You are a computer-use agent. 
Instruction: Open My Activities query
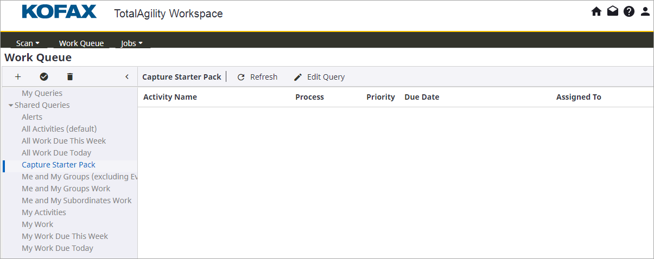tap(44, 212)
